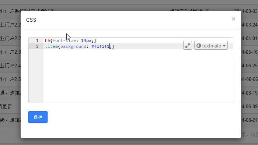Close the CSS dialog with the X
Image resolution: width=258 pixels, height=145 pixels.
(x=233, y=19)
